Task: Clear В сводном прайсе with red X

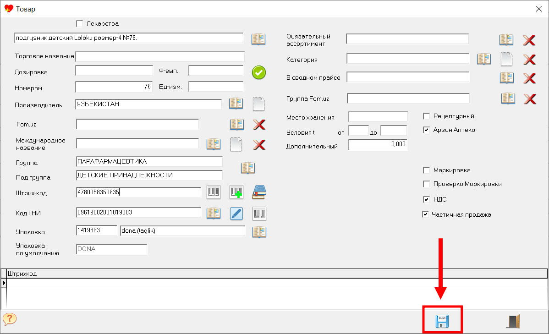Action: (529, 78)
